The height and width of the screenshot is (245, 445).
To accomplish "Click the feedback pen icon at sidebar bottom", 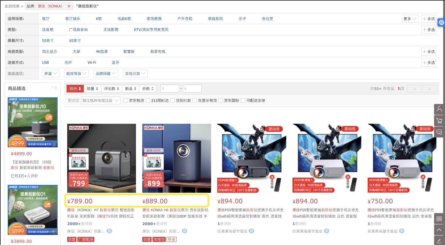I will 439,241.
